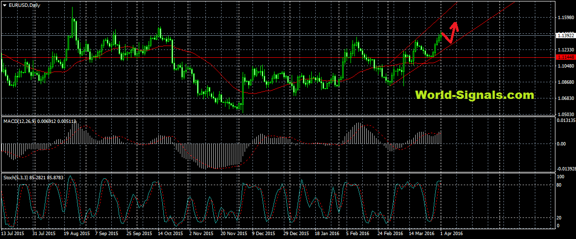Click the 1.12330 price axis label
The image size is (576, 239).
[566, 50]
